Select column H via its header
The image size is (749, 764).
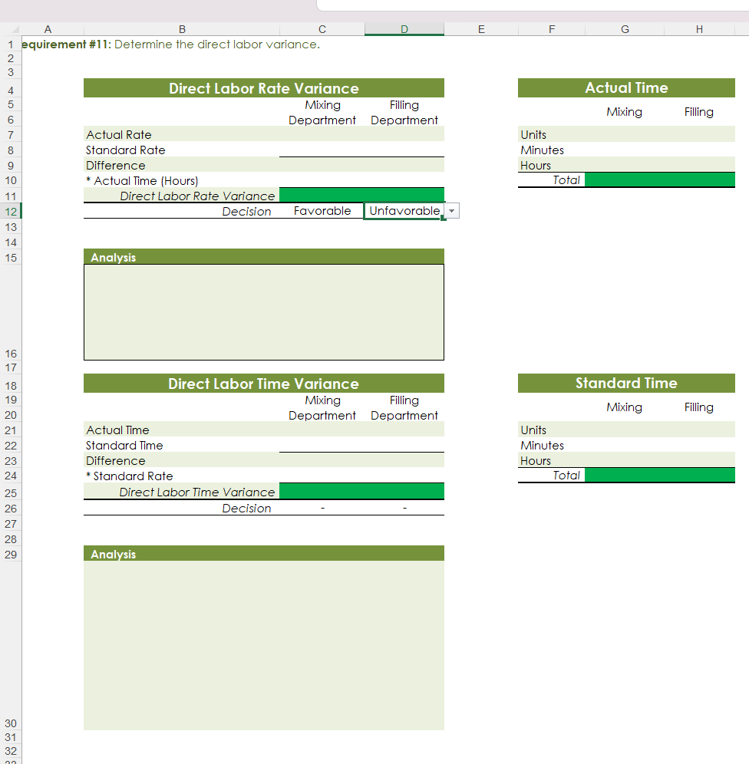pyautogui.click(x=699, y=28)
